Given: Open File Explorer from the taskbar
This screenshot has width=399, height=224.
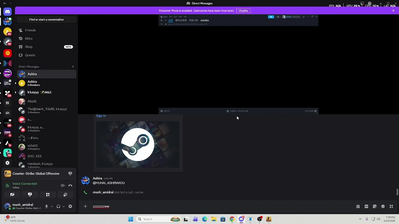Looking at the screenshot, I should point(214,219).
